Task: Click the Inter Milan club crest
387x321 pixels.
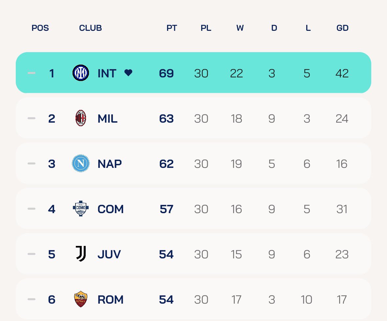Action: tap(81, 73)
